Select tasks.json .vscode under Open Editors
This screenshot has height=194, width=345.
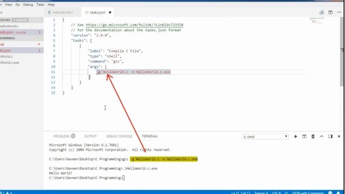pyautogui.click(x=22, y=32)
